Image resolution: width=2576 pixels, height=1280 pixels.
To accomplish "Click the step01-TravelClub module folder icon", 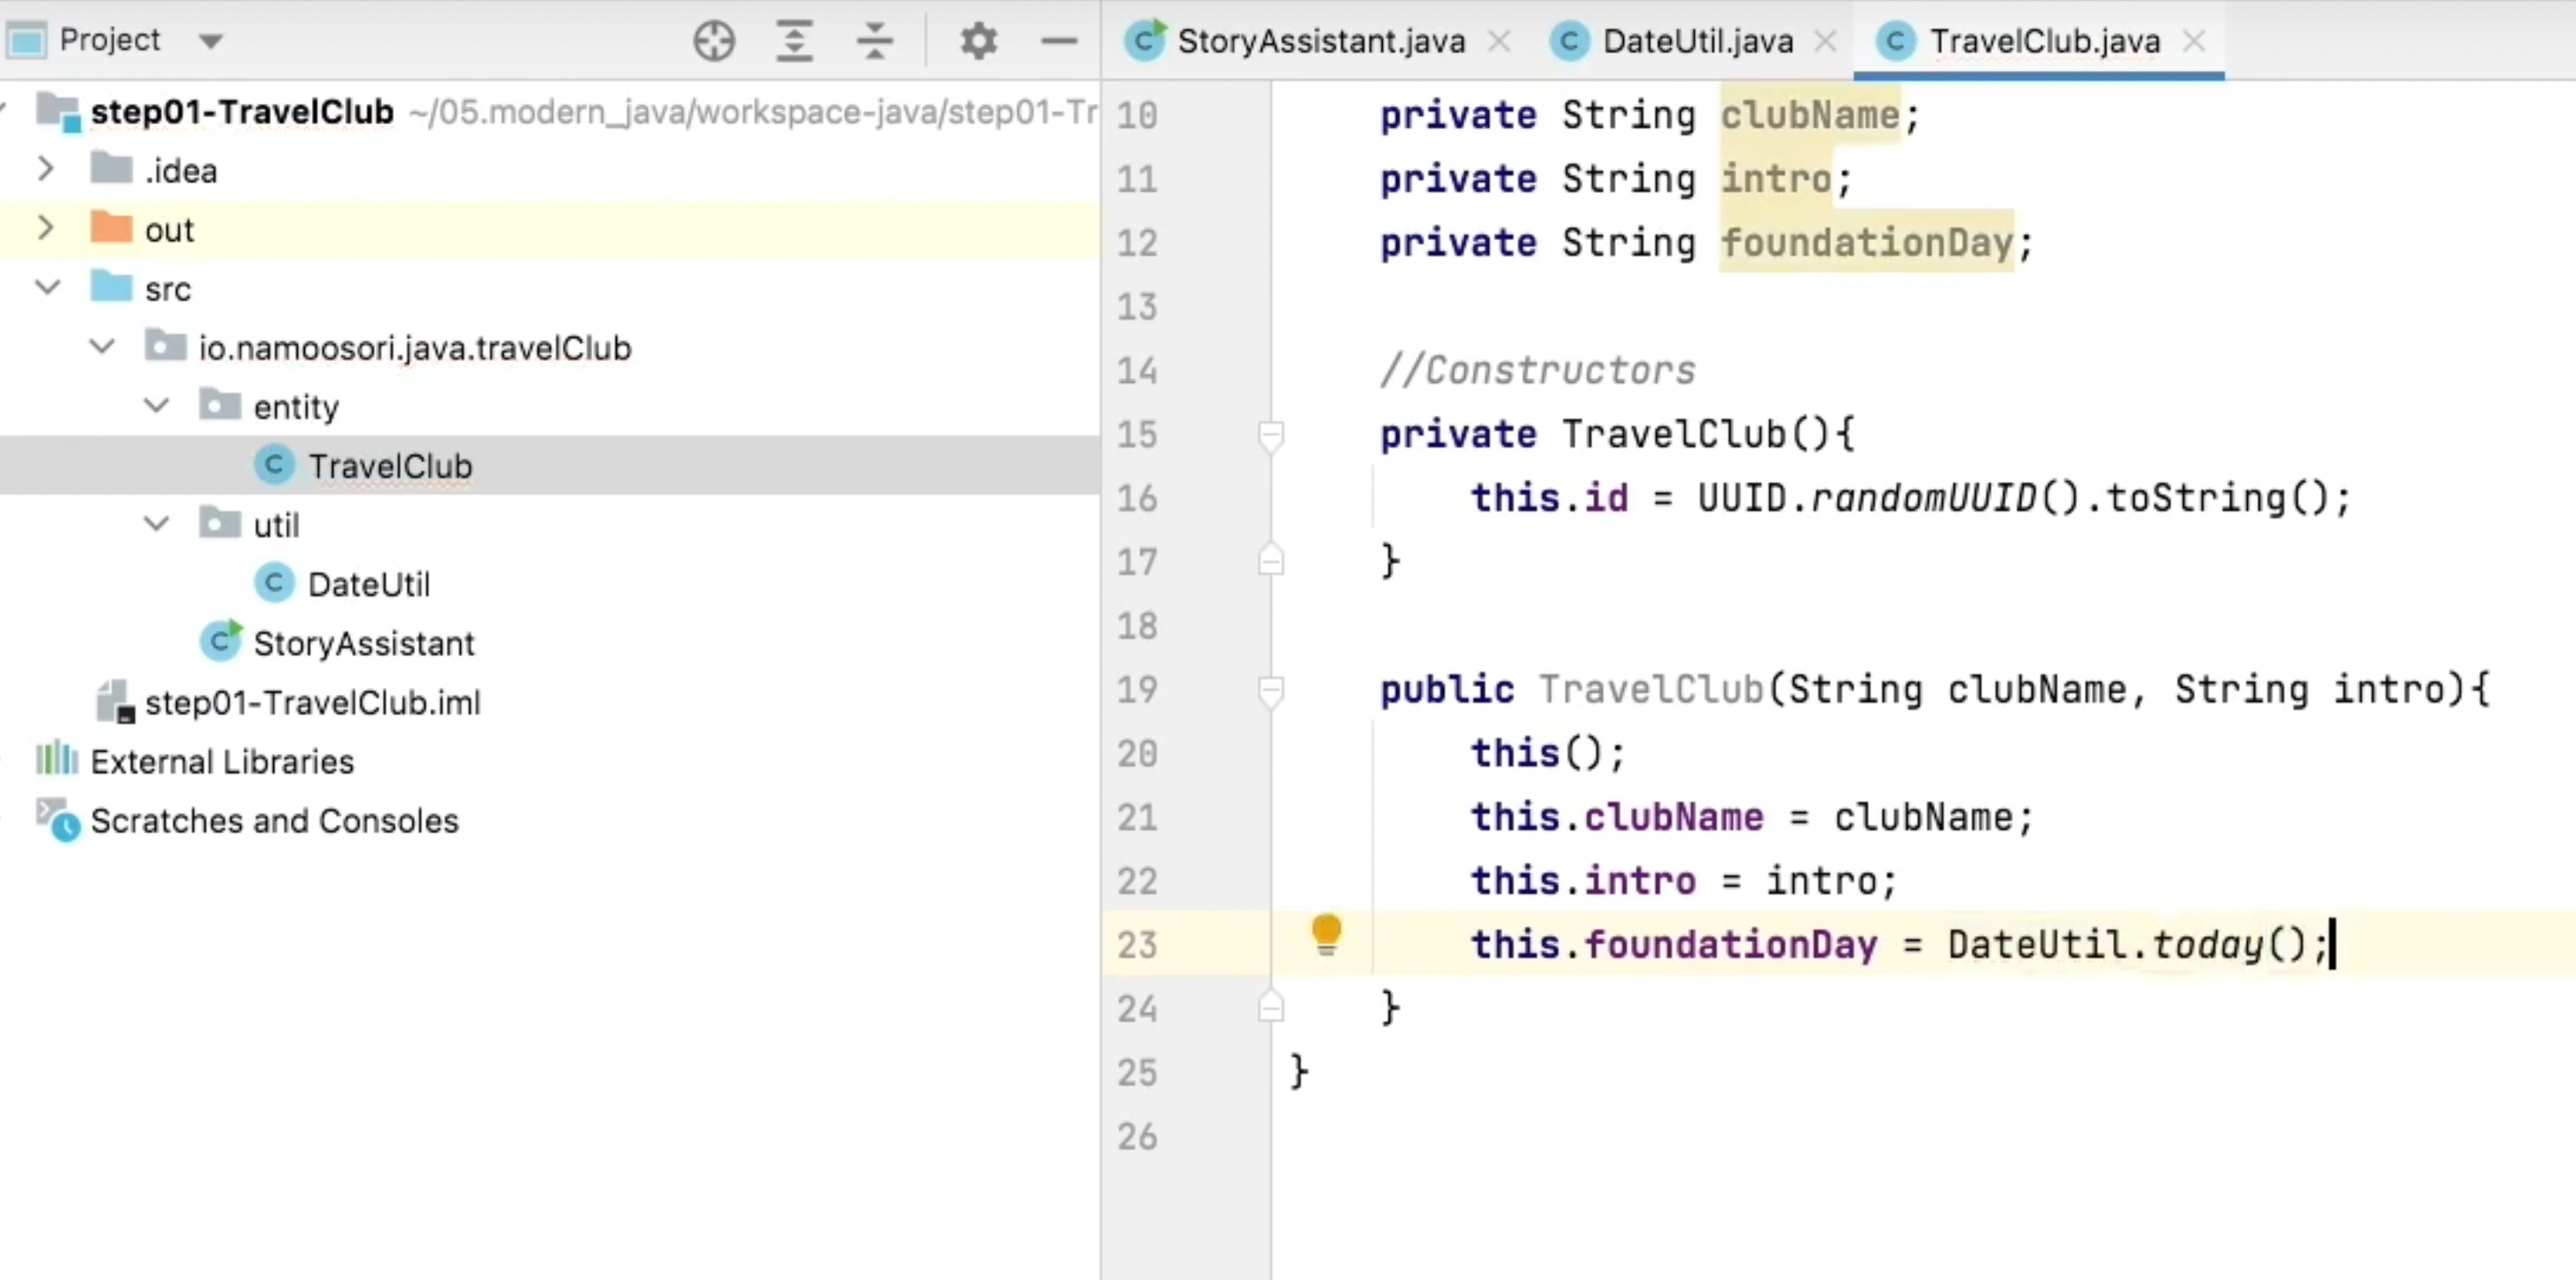I will (x=58, y=111).
